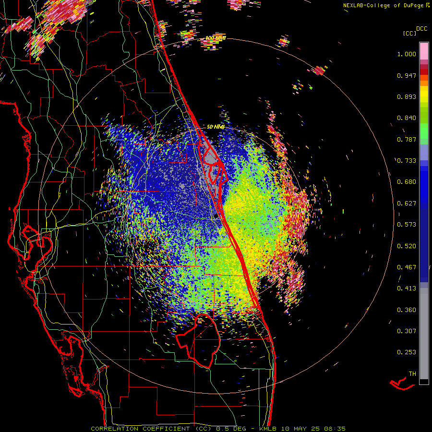
Task: Click the DCC legend heading
Action: [x=421, y=29]
